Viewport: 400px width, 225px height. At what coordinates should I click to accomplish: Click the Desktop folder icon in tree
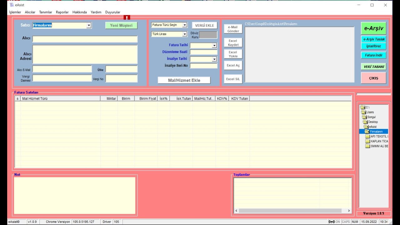point(365,122)
